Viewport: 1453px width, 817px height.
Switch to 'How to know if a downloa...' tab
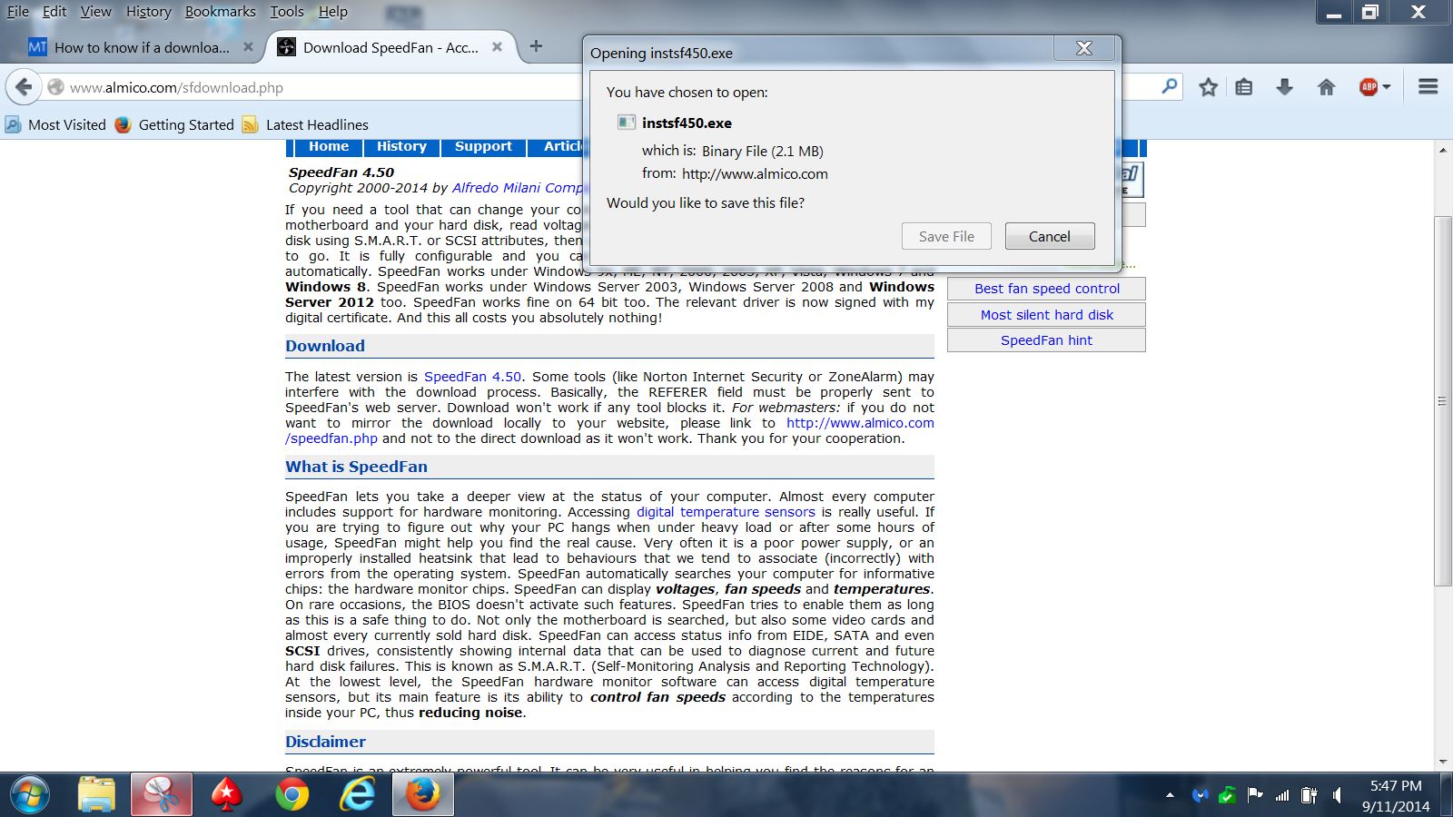click(143, 47)
